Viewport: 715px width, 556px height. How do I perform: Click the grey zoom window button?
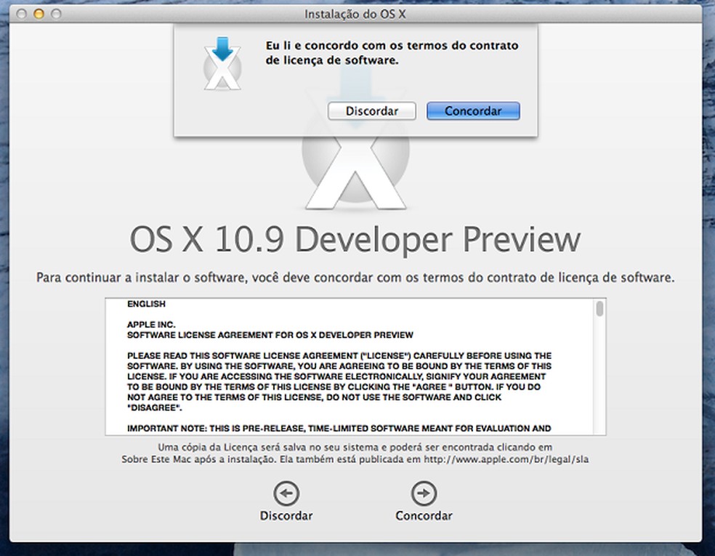(56, 14)
